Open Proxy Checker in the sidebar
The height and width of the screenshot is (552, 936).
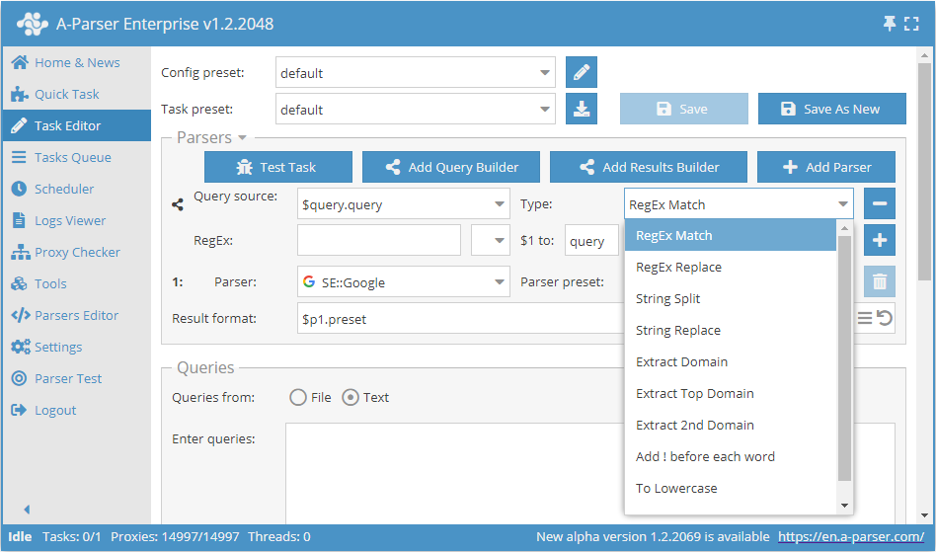click(x=77, y=252)
